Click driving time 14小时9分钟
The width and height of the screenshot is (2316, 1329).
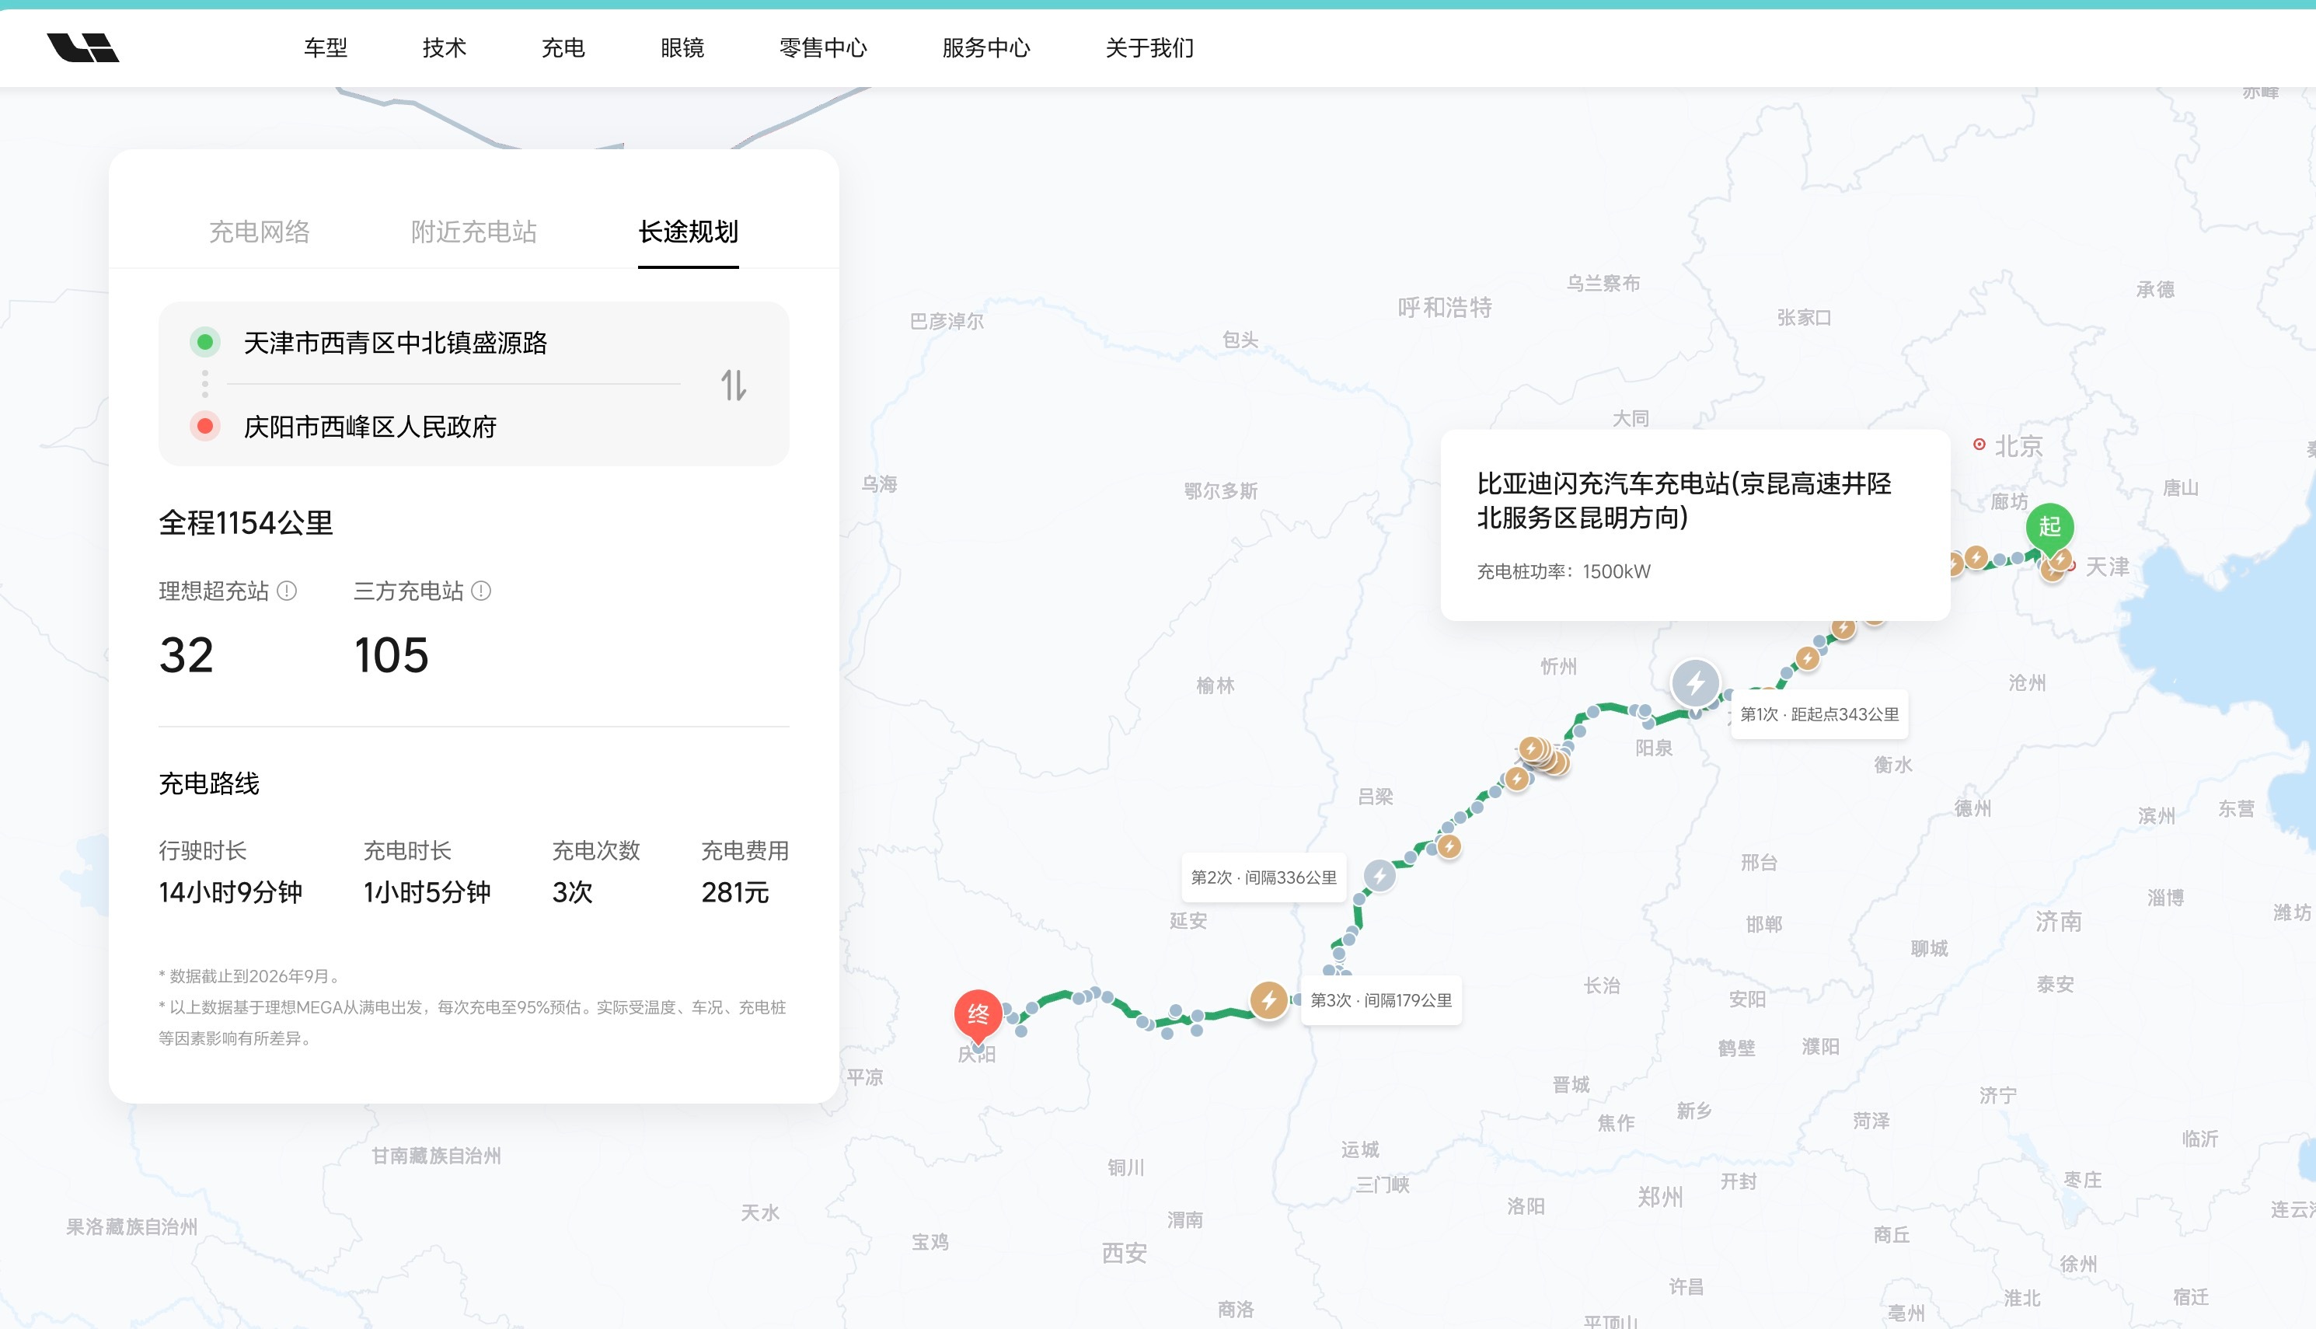pyautogui.click(x=230, y=893)
